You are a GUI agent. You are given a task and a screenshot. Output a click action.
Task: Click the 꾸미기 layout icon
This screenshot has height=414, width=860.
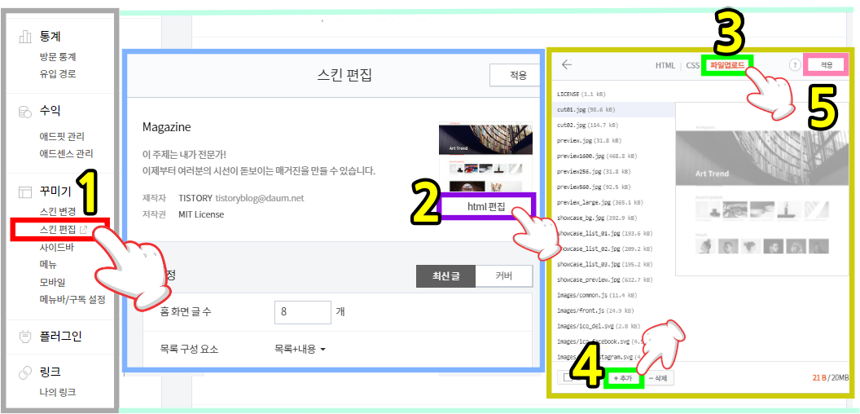pyautogui.click(x=25, y=192)
